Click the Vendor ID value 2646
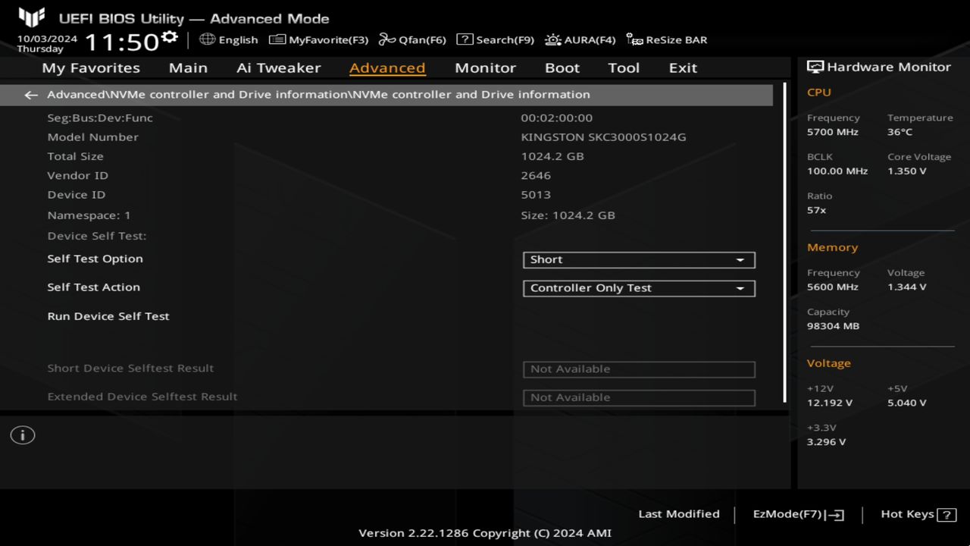 (536, 175)
